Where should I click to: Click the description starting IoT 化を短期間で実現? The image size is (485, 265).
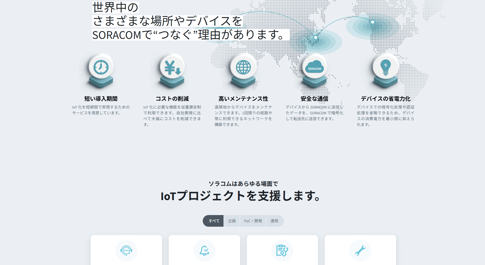tap(101, 110)
